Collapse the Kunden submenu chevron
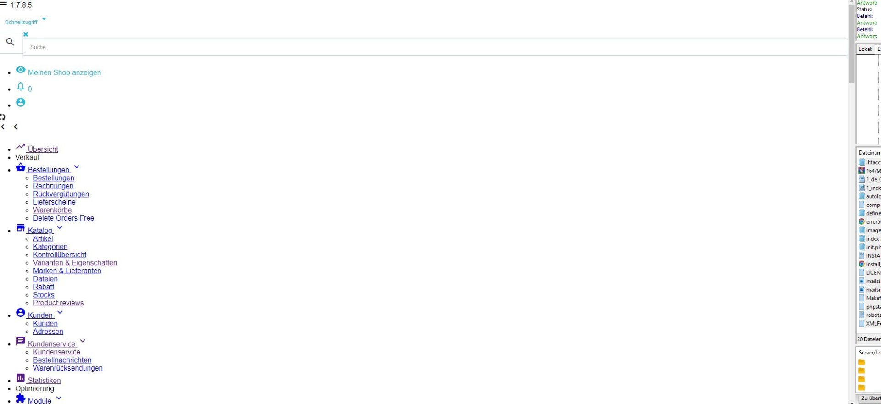 tap(60, 312)
